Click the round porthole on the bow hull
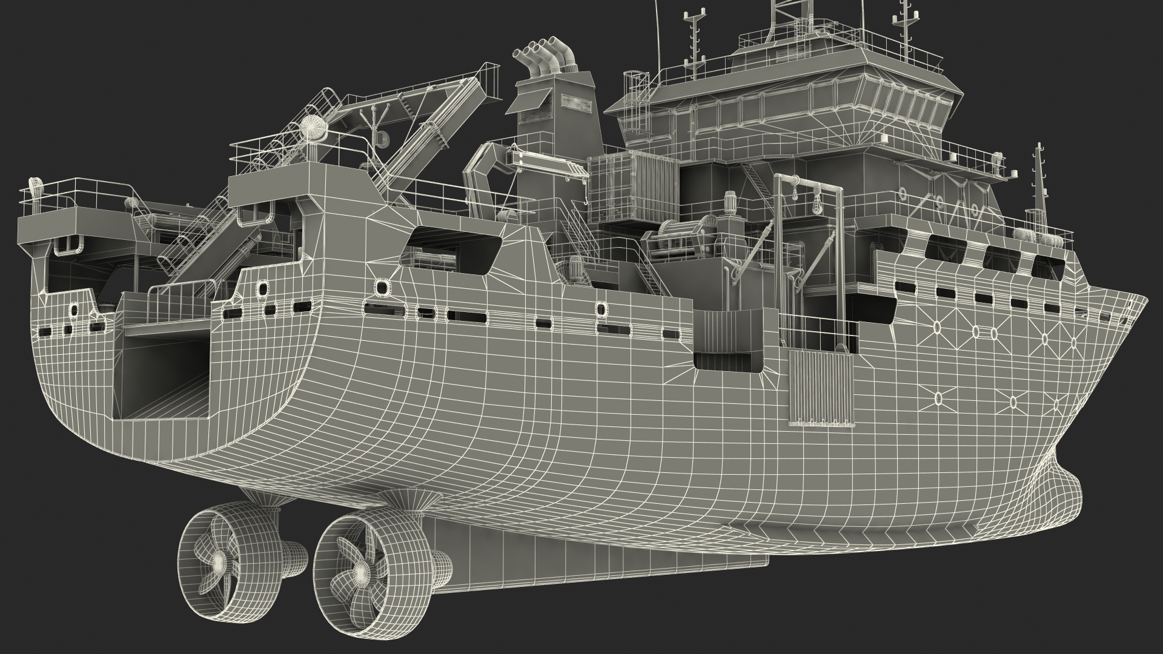Image resolution: width=1163 pixels, height=654 pixels. tap(938, 328)
